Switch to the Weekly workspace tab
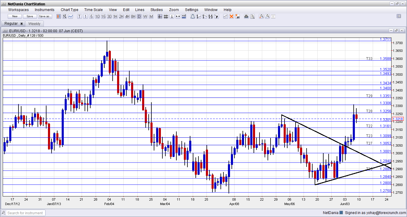This screenshot has height=217, width=407. coord(35,24)
